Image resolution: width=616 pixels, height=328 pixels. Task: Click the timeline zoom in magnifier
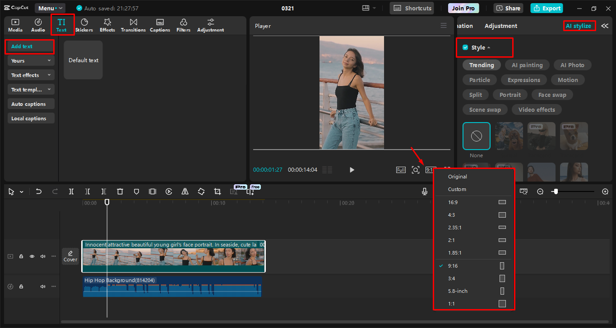click(x=605, y=191)
